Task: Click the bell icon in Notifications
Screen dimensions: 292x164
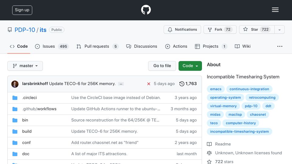Action: tap(170, 29)
